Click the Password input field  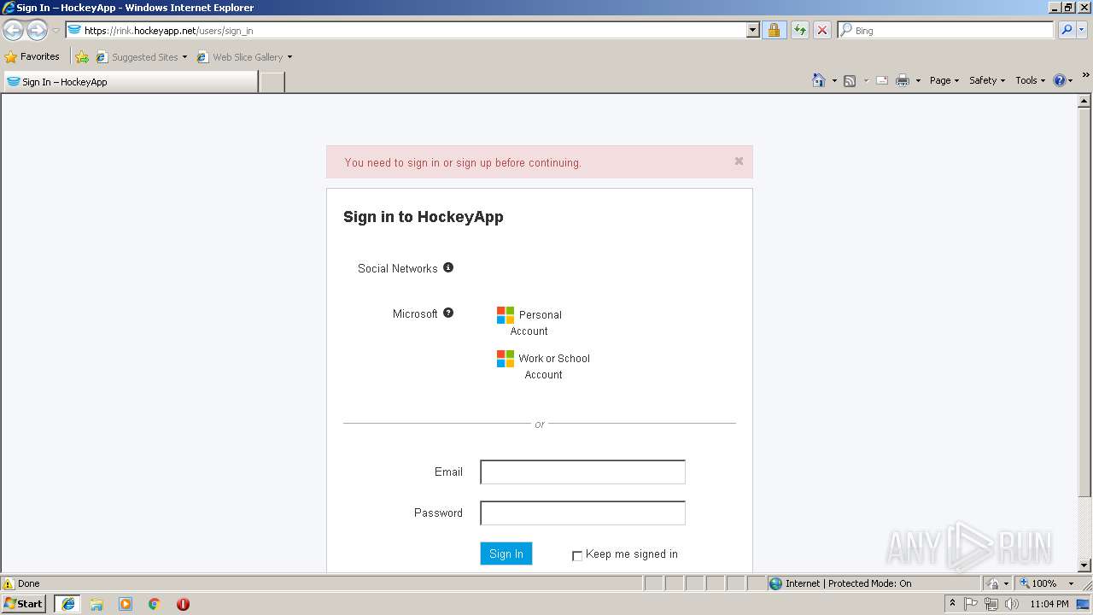(582, 512)
